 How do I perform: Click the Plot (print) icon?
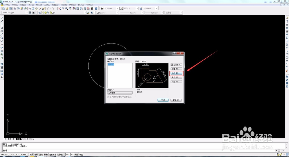[15, 8]
